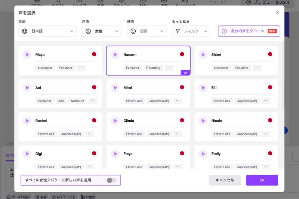299x199 pixels.
Task: Close the voice selection dialog
Action: click(277, 12)
